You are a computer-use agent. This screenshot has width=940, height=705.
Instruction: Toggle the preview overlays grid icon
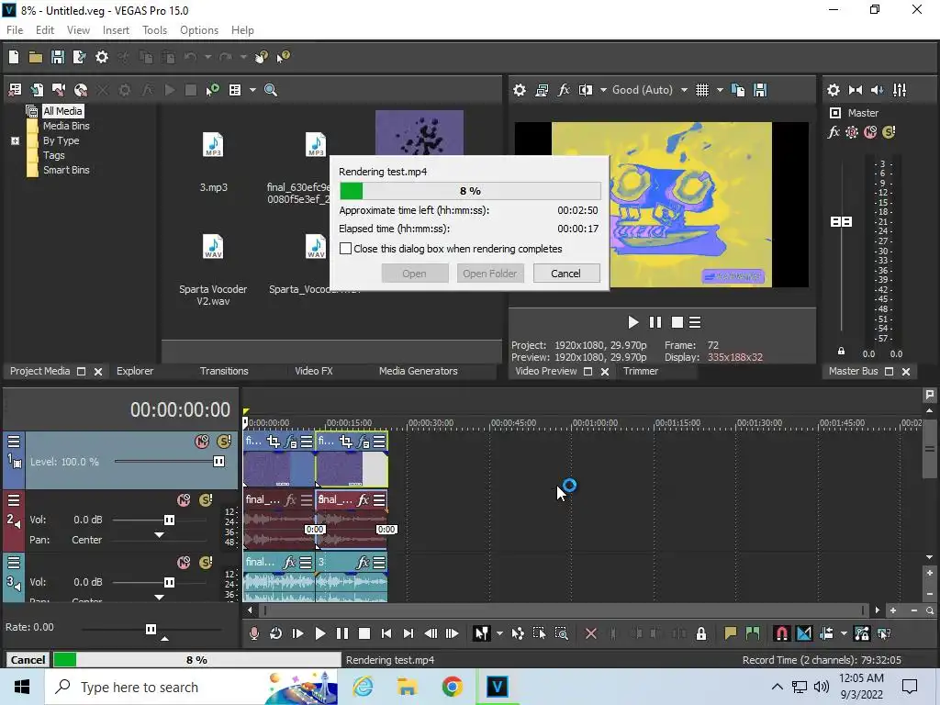coord(702,90)
